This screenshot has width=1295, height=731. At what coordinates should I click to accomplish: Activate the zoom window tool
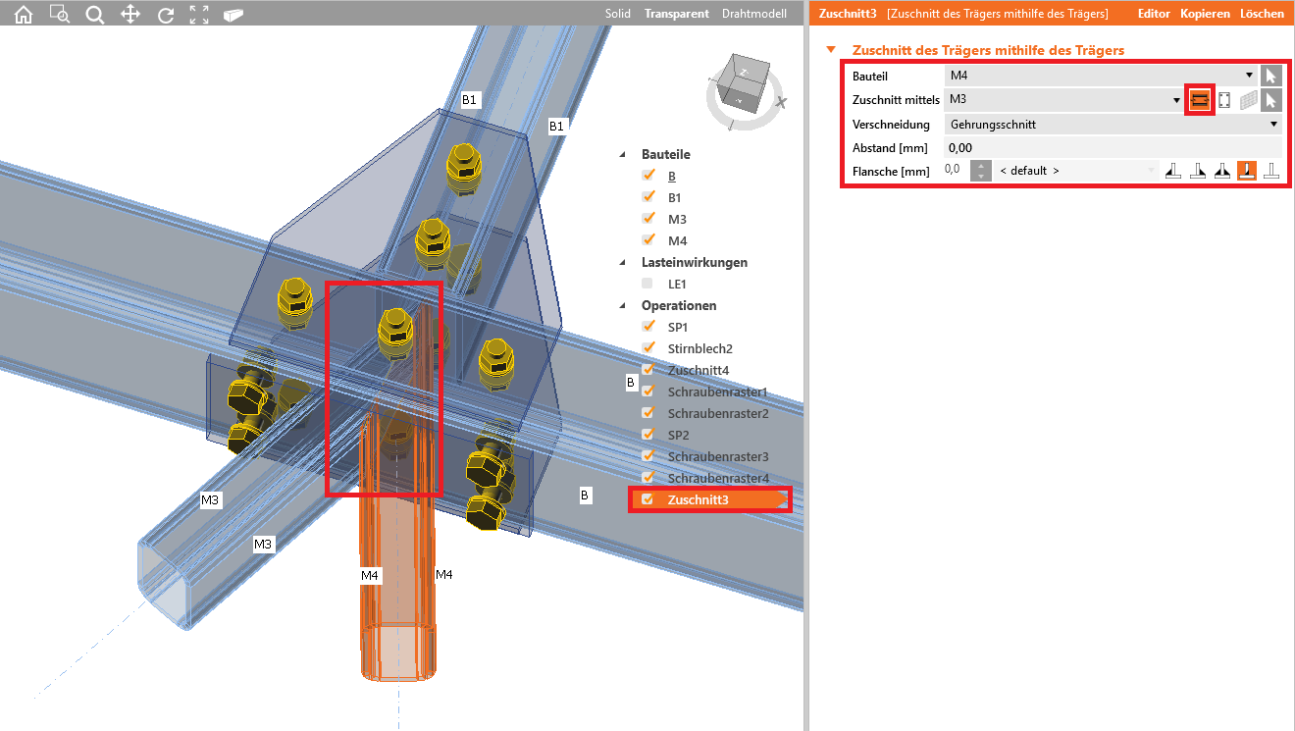tap(59, 15)
